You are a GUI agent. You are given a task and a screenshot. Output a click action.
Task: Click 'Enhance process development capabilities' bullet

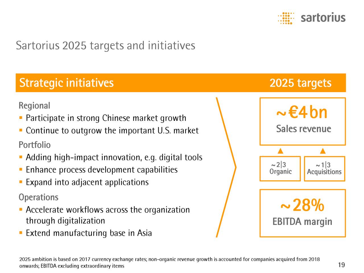coord(102,170)
